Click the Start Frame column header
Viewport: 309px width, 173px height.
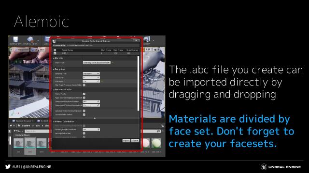pyautogui.click(x=106, y=50)
